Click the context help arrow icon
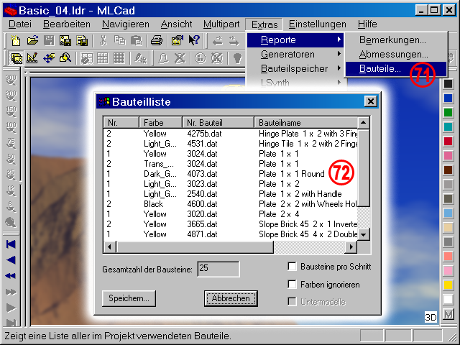460x345 pixels. click(x=193, y=40)
